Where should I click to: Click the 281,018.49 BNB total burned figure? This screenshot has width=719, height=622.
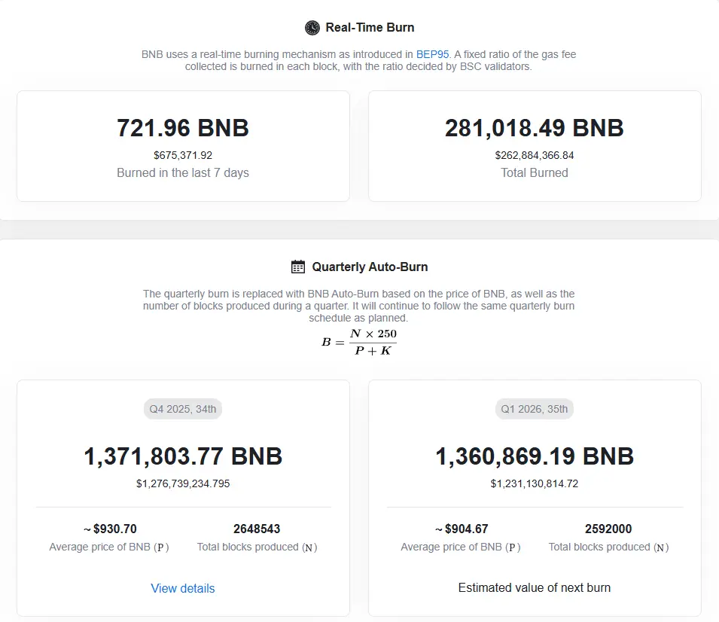[x=535, y=128]
